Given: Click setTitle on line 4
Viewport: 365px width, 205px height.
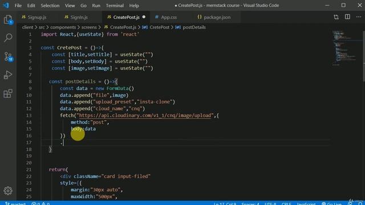Looking at the screenshot, I should (98, 55).
